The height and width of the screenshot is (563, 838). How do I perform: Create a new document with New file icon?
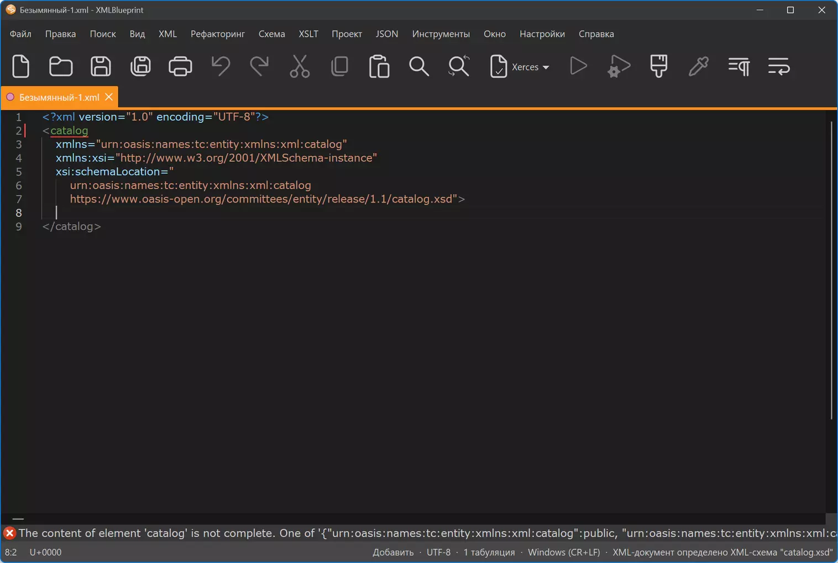pyautogui.click(x=21, y=67)
